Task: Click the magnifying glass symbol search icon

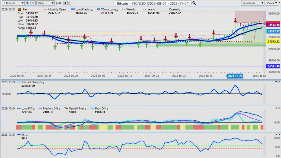Action: (x=194, y=3)
